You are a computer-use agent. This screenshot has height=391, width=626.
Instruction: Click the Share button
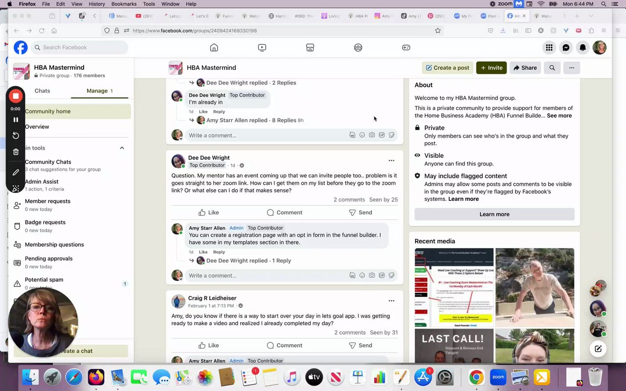tap(525, 68)
